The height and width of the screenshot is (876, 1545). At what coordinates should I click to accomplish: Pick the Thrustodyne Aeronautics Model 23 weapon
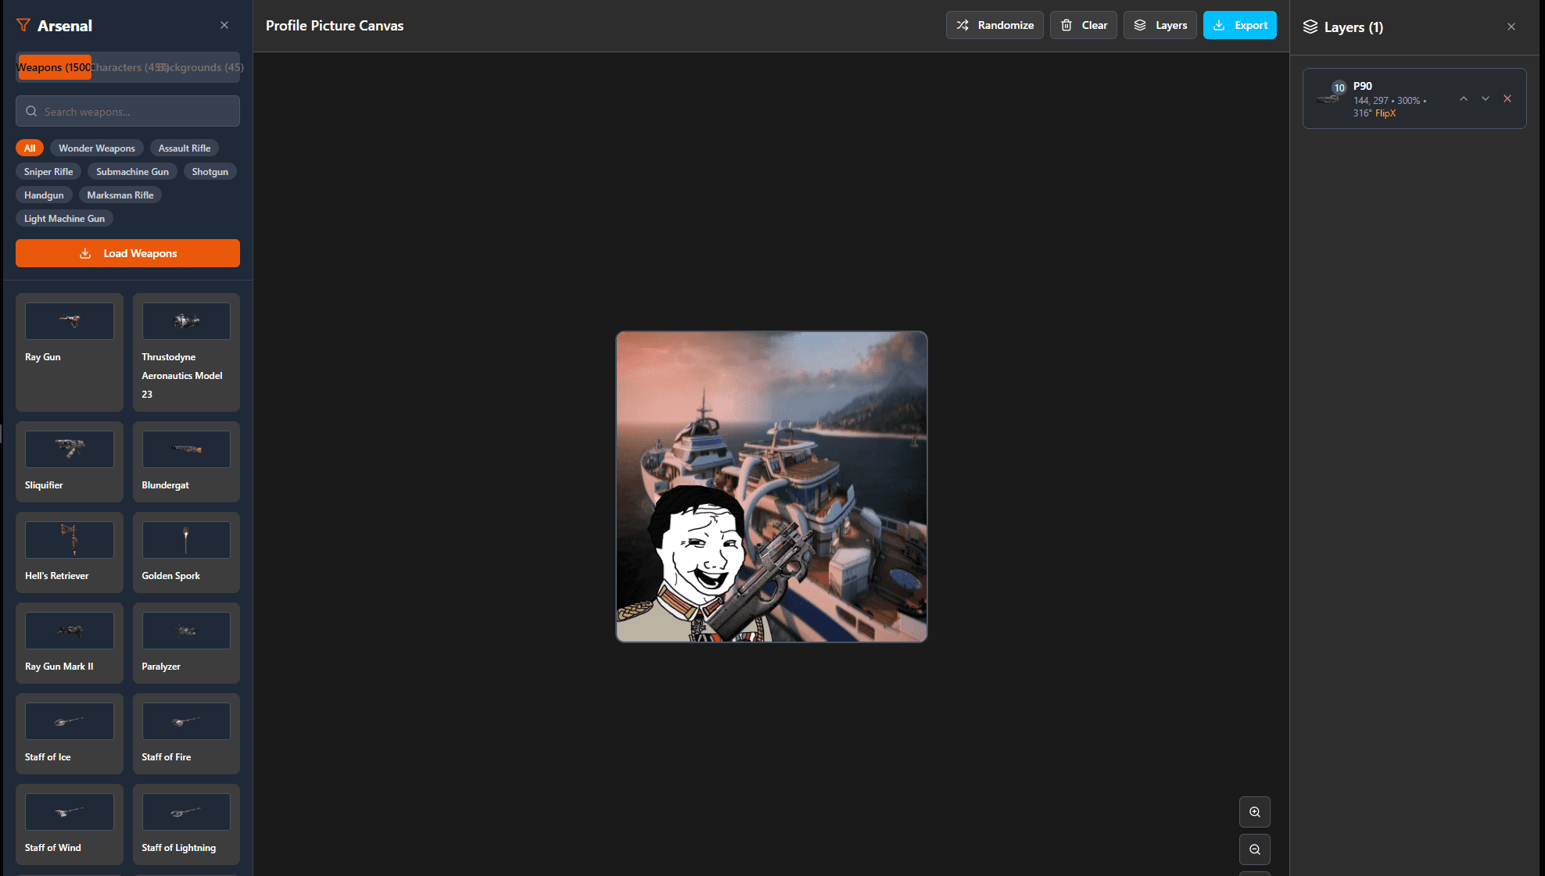pyautogui.click(x=186, y=352)
